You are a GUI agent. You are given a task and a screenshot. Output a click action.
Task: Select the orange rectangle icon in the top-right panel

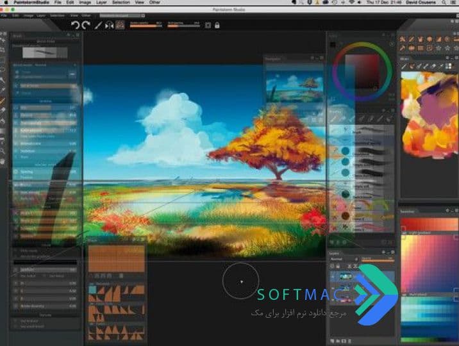point(421,47)
